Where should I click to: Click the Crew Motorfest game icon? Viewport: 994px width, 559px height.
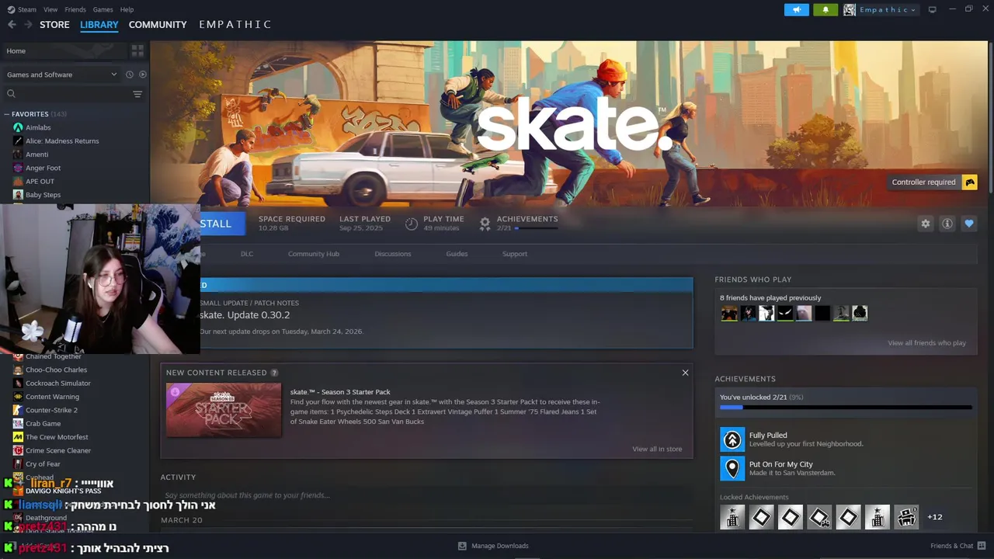click(18, 437)
